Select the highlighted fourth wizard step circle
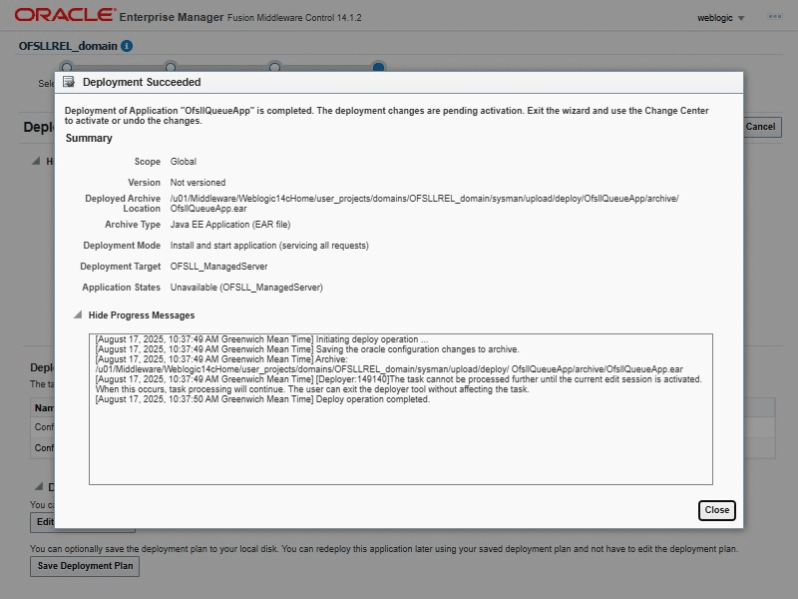Viewport: 798px width, 599px height. point(378,67)
